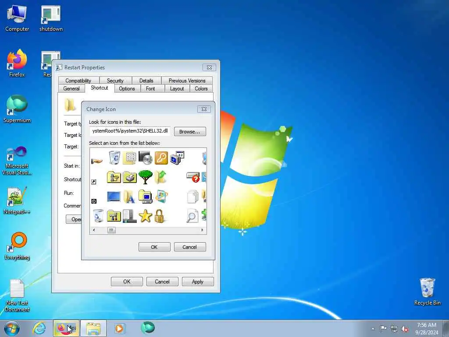Select the Supermium desktop shortcut
Image resolution: width=449 pixels, height=337 pixels.
pyautogui.click(x=17, y=109)
